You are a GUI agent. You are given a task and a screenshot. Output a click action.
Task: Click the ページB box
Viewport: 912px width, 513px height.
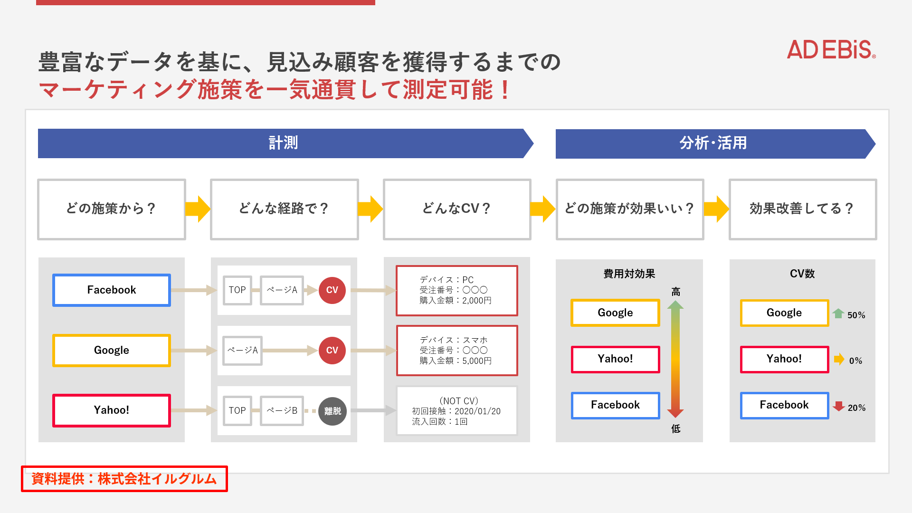point(282,411)
